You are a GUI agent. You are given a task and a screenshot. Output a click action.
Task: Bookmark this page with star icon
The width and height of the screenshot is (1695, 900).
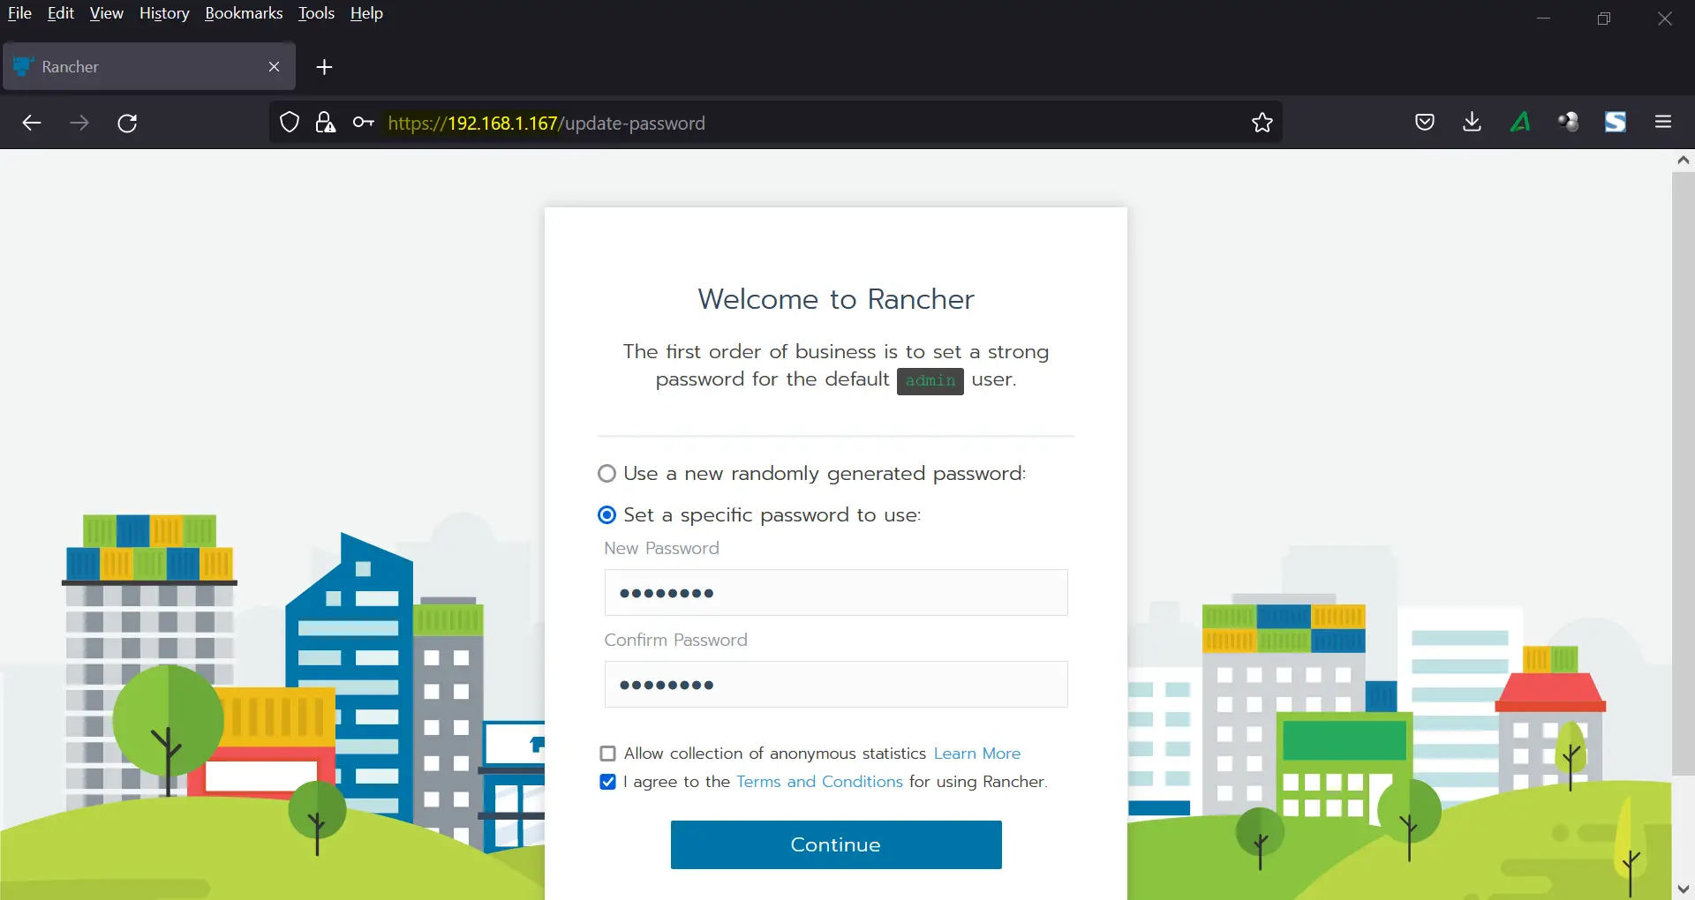1262,123
